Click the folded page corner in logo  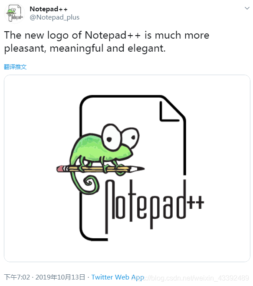coord(170,111)
